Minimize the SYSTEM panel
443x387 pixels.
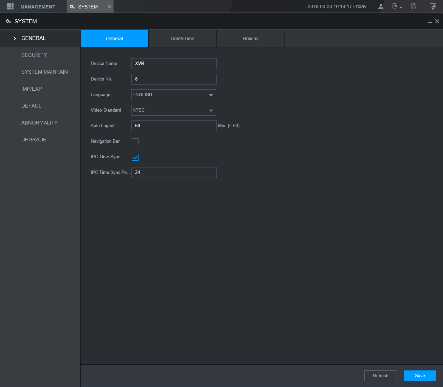[x=430, y=22]
